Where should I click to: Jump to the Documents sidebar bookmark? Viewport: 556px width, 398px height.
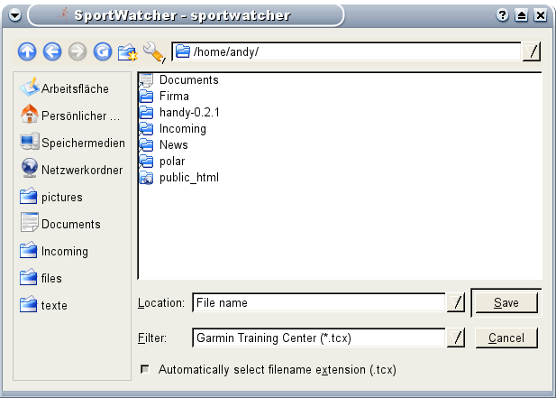[x=60, y=223]
